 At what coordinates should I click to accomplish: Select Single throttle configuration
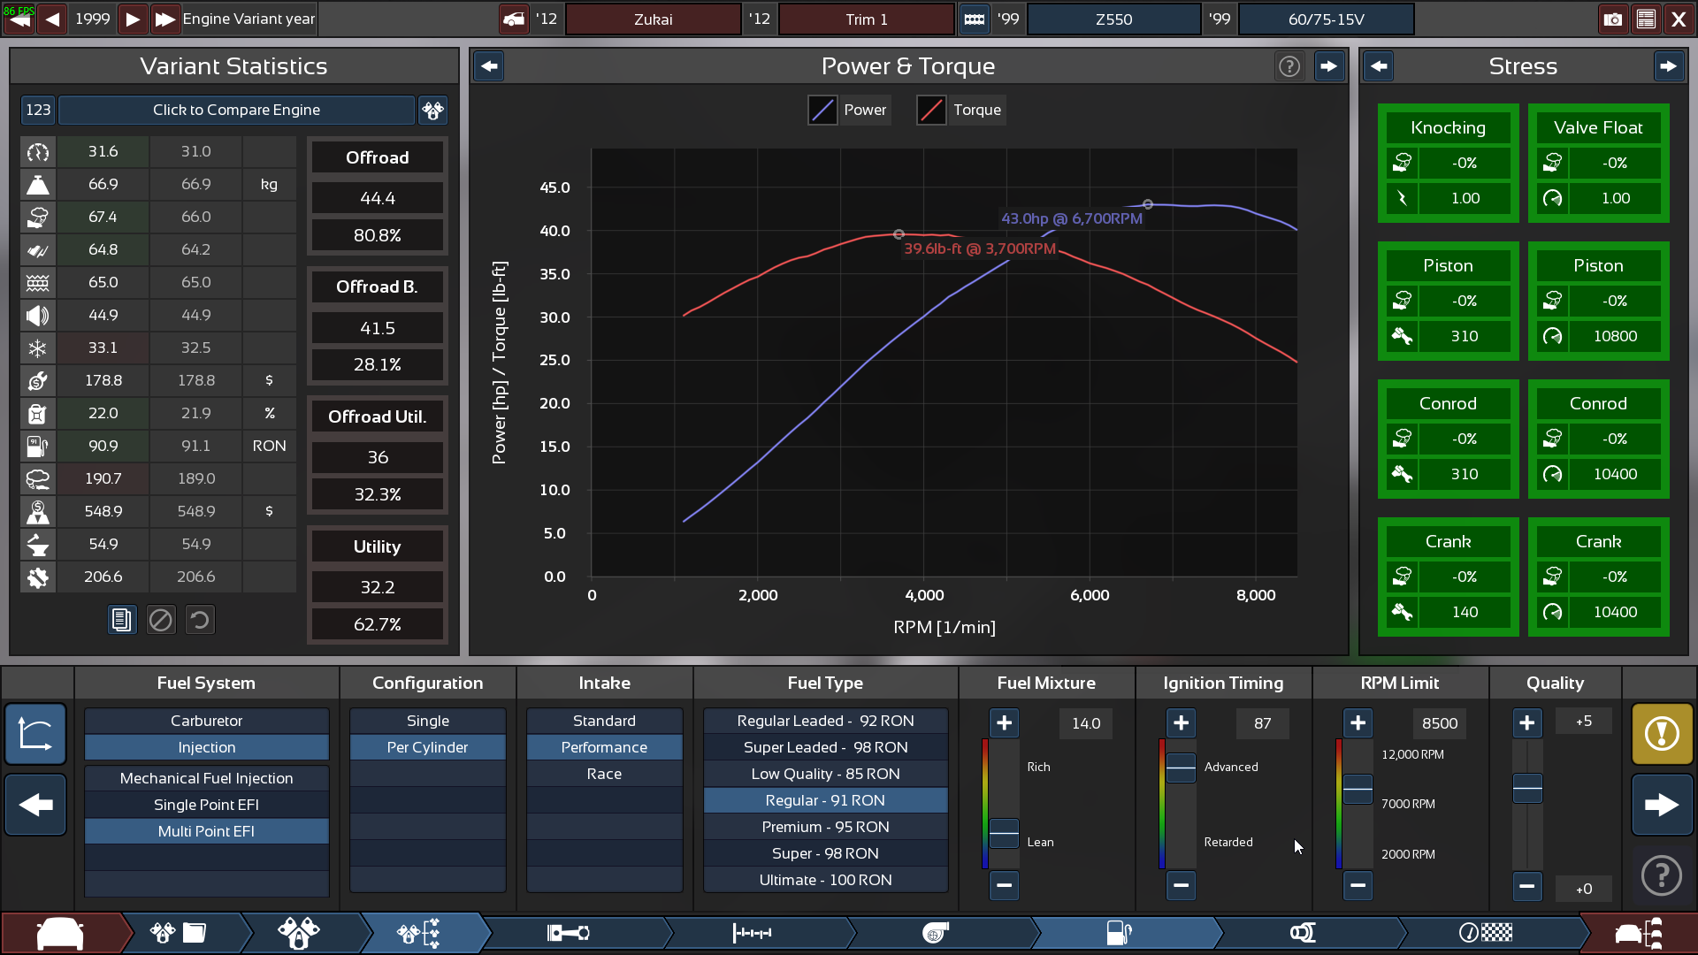pyautogui.click(x=428, y=721)
